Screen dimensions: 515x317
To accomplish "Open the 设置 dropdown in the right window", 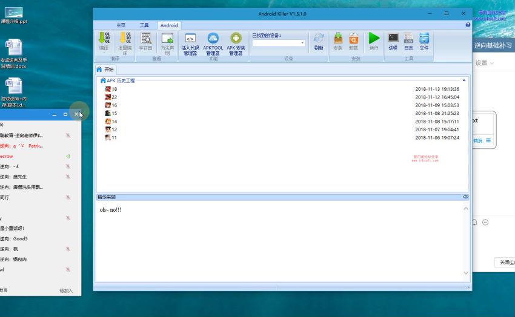I will (x=485, y=63).
